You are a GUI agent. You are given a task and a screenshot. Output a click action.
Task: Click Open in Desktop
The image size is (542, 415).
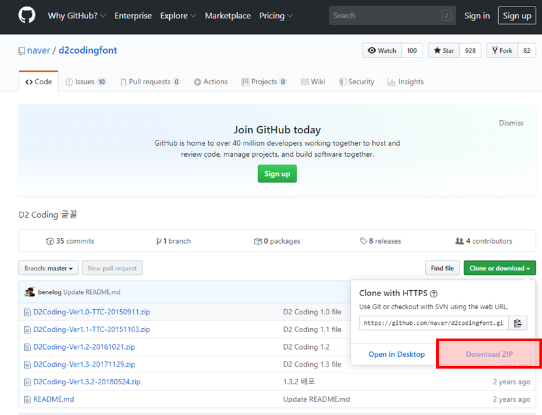pos(396,354)
